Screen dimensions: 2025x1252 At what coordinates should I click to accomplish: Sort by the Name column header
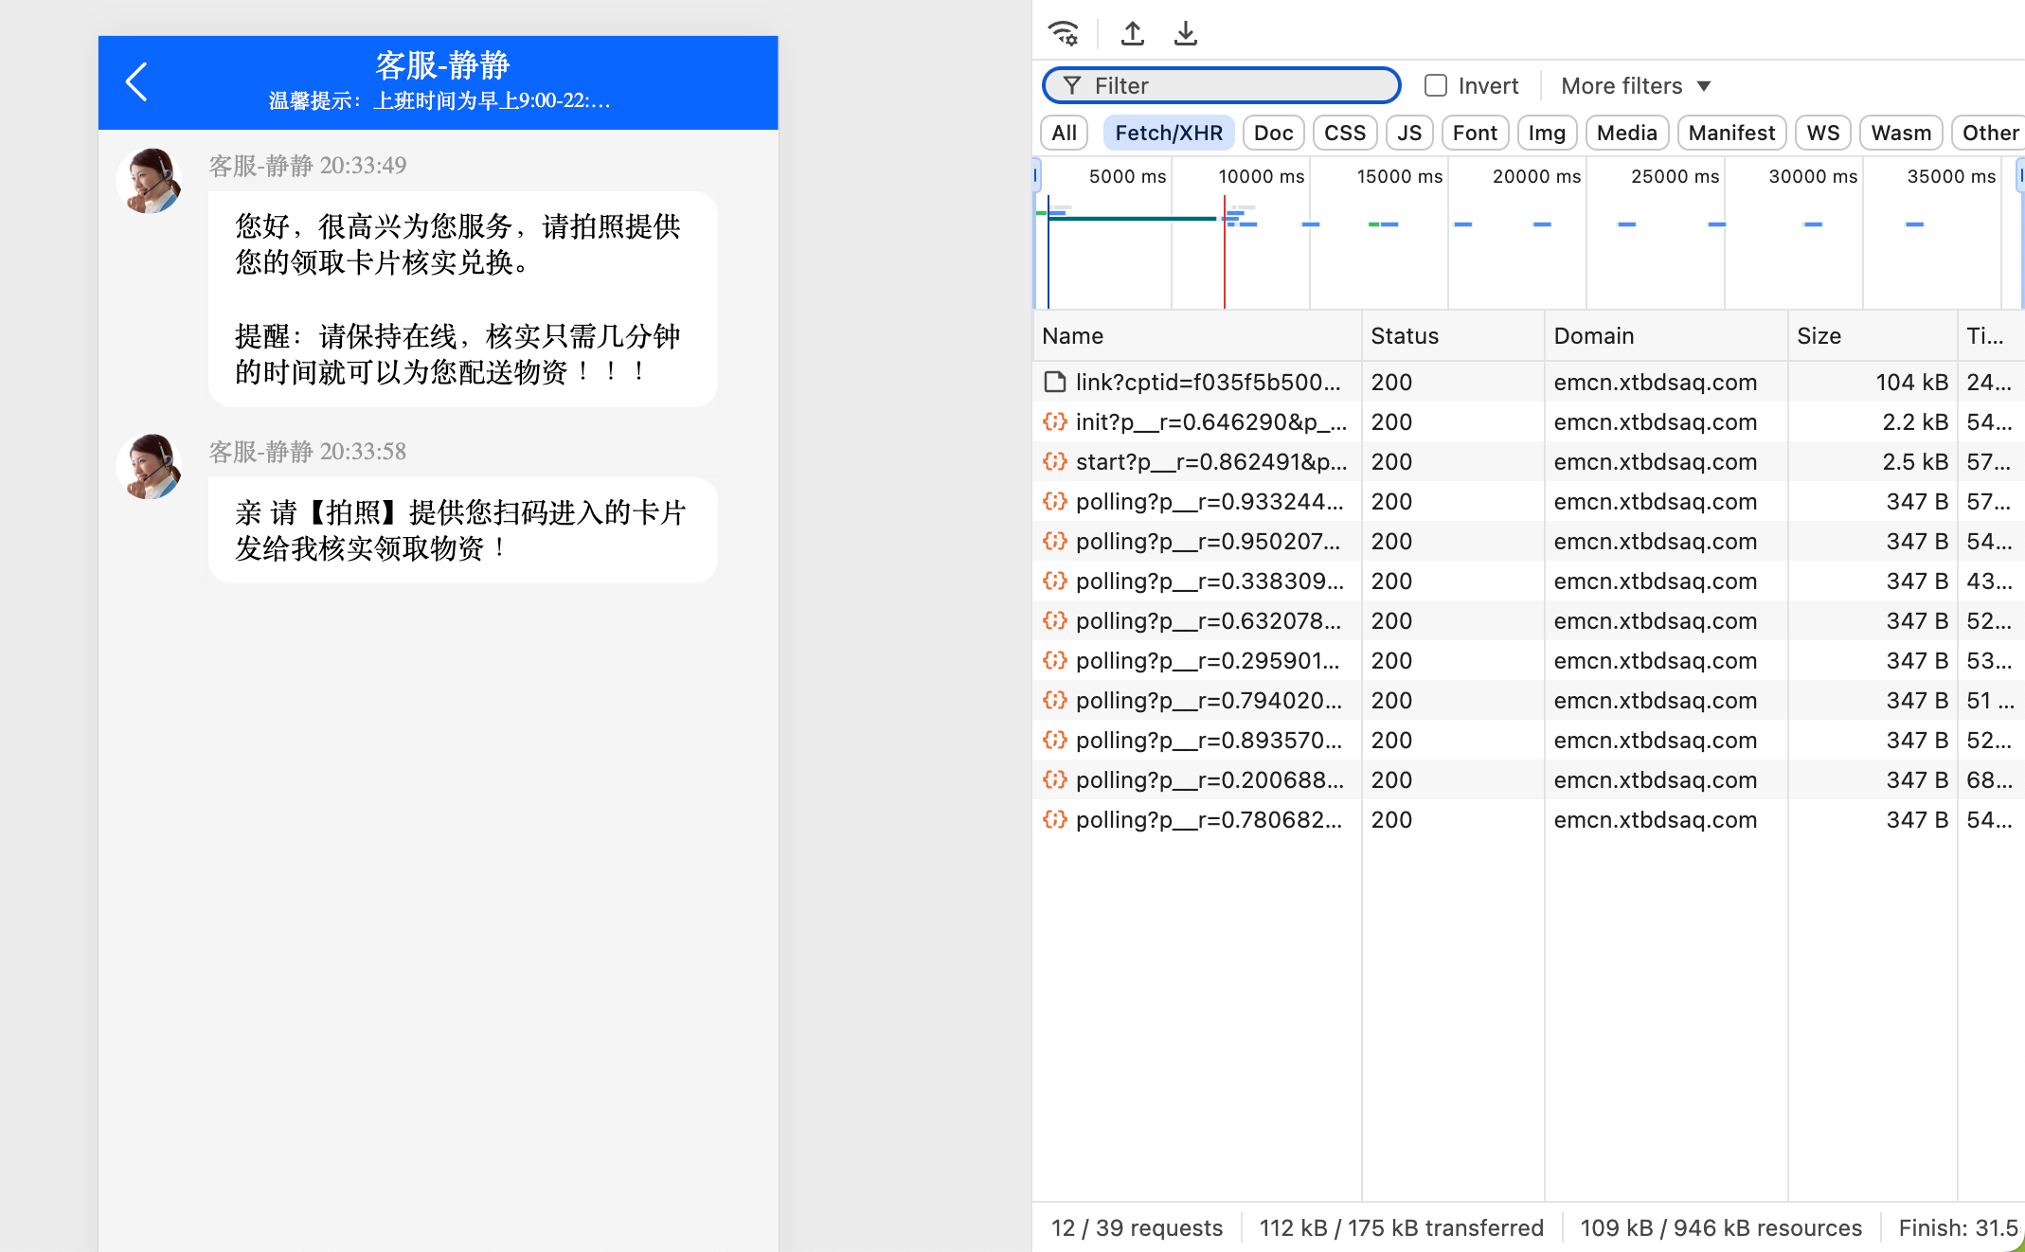click(x=1195, y=336)
